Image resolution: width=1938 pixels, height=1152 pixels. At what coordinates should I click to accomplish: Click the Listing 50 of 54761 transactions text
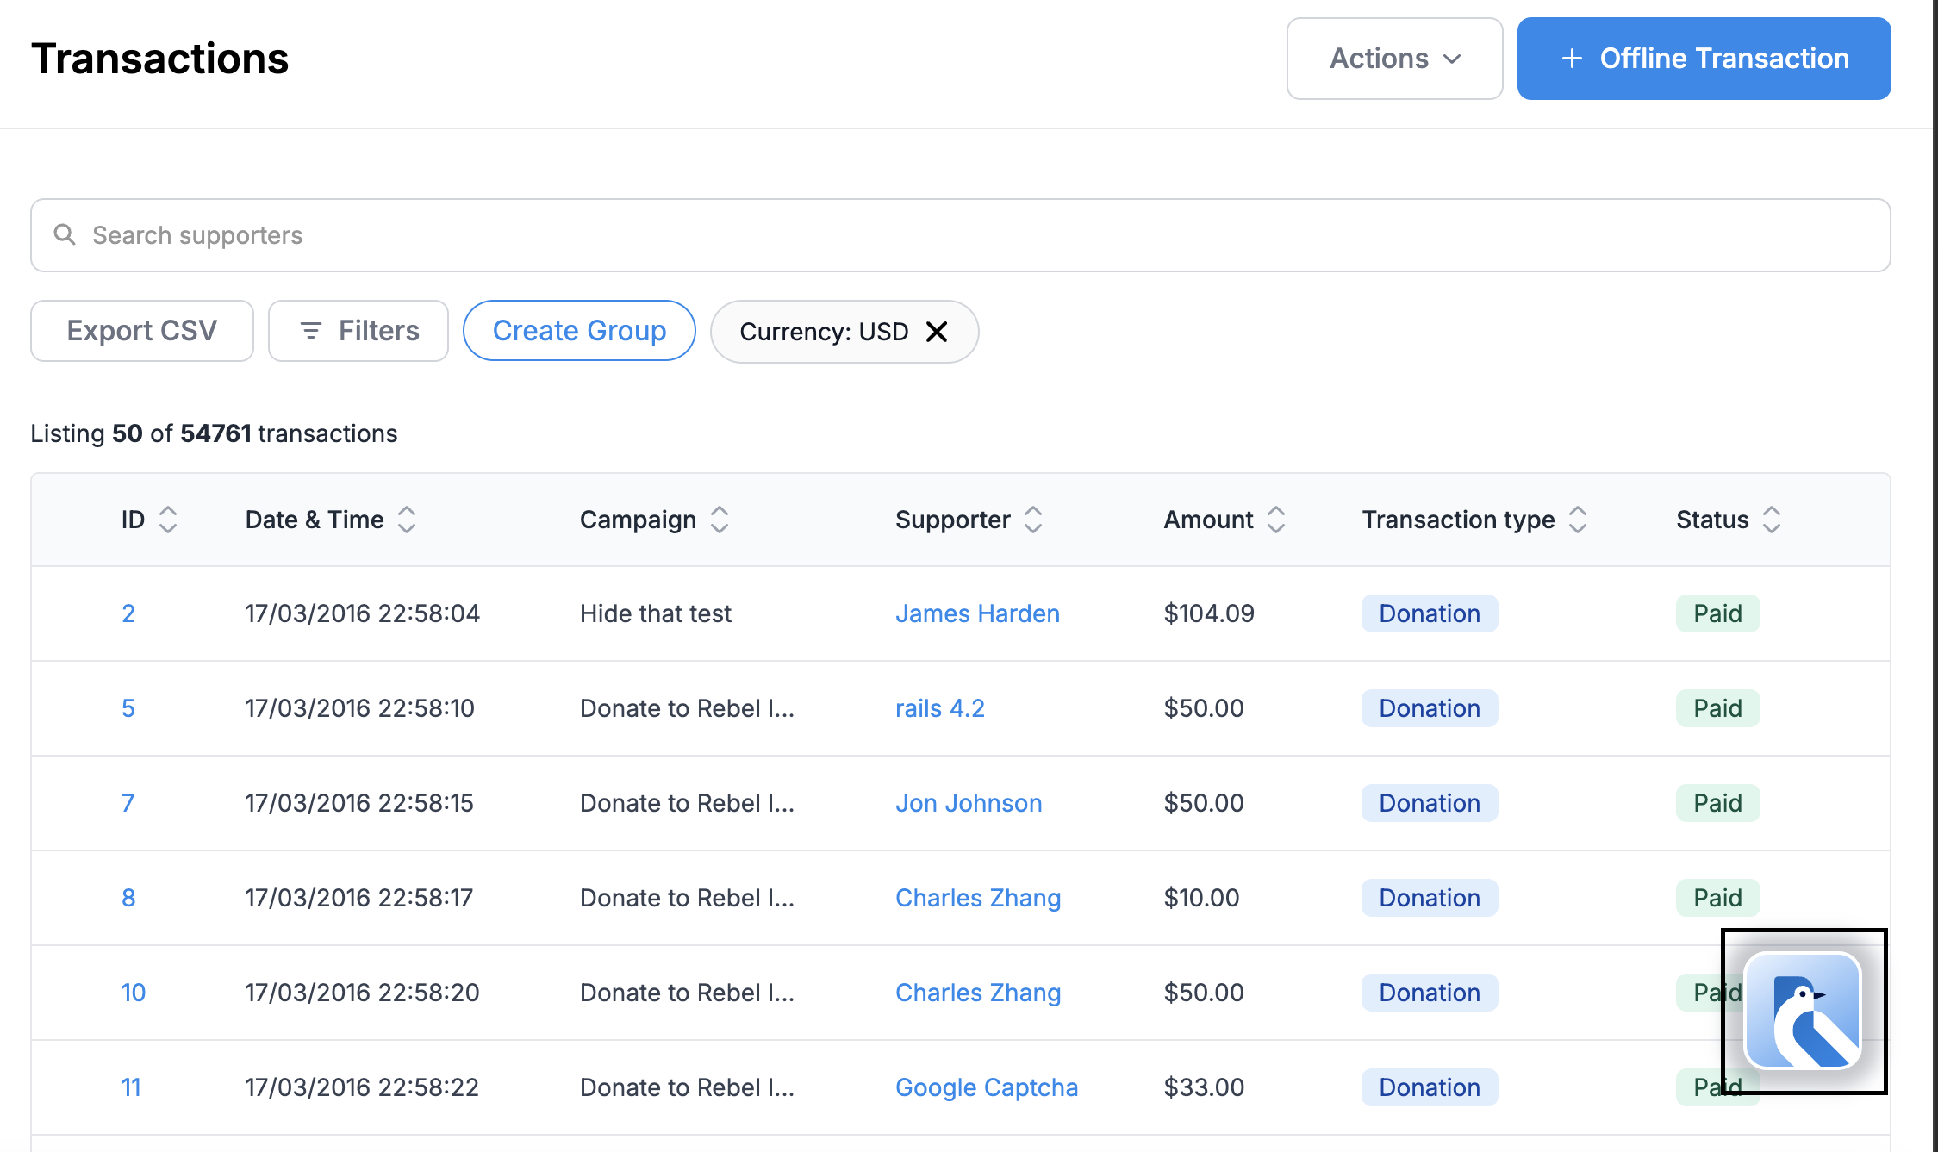pos(214,433)
